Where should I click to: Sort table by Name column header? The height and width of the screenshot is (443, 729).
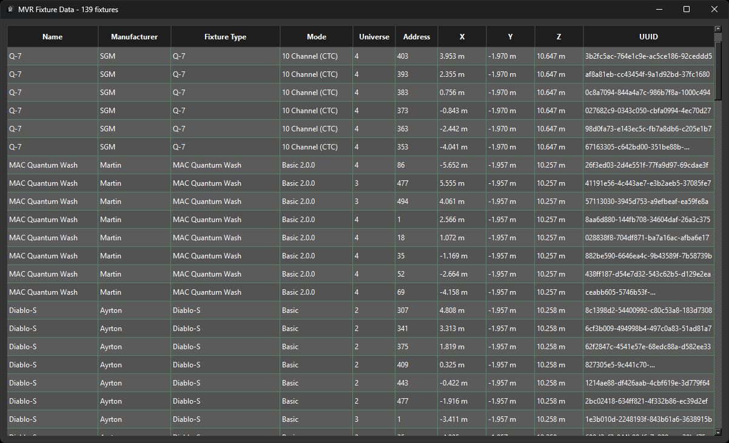pos(53,37)
